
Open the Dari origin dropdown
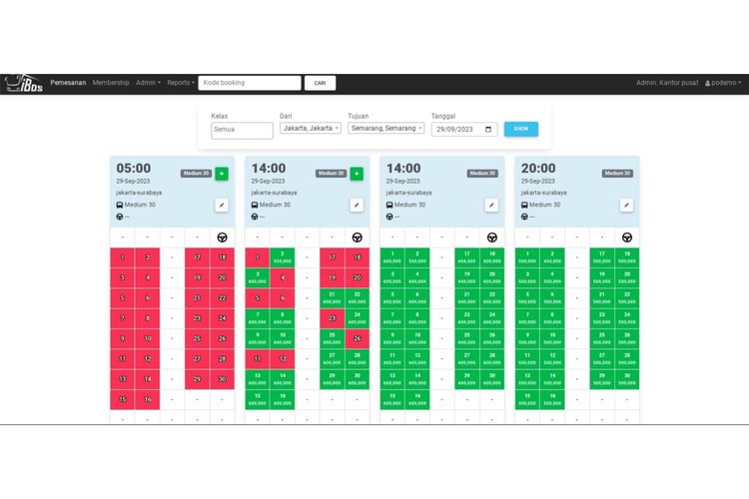(311, 129)
